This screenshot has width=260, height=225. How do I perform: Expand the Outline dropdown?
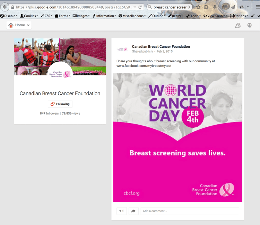(157, 16)
